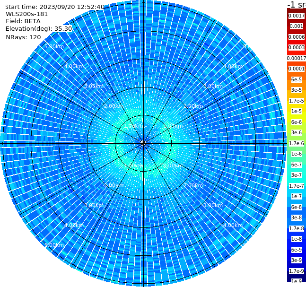Click the '0.0017' color scale label

click(297, 16)
